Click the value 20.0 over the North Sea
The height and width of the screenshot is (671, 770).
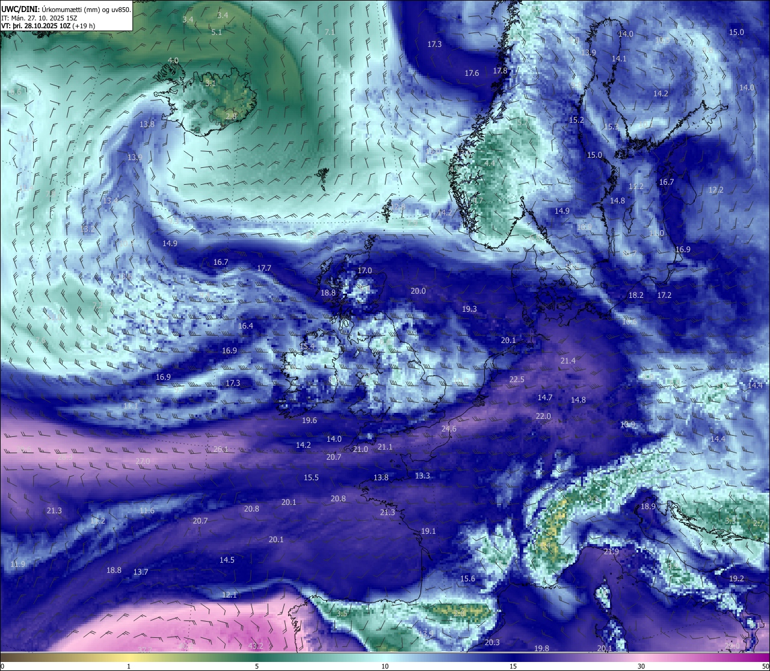point(418,291)
